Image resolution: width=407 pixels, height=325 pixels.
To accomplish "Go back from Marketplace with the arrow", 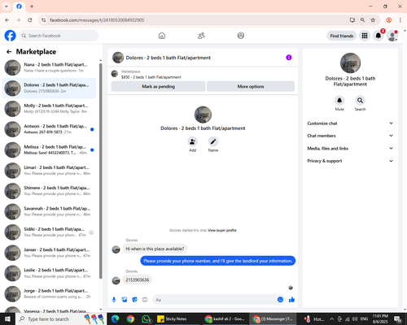I will click(9, 51).
